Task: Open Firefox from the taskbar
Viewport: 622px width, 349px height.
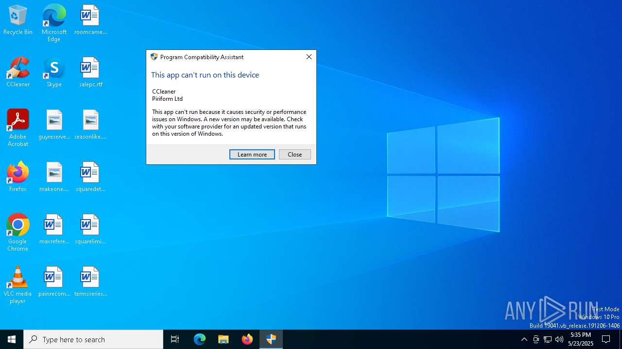Action: [x=247, y=339]
